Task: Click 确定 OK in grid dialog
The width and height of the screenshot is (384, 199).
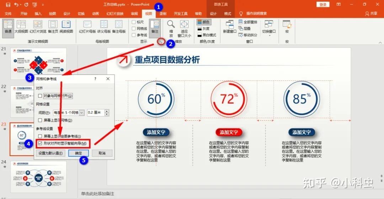Action: [x=78, y=153]
